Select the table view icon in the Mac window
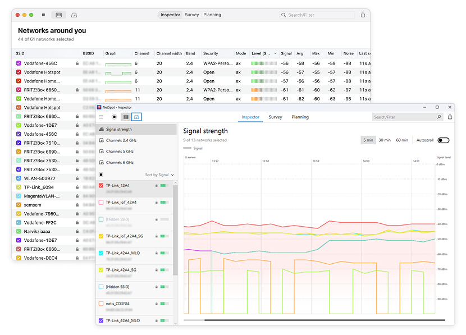 (59, 15)
